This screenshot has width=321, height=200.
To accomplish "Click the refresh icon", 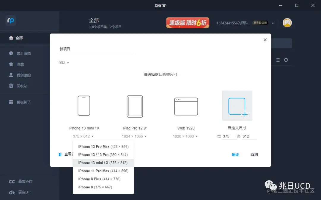I will point(286,60).
